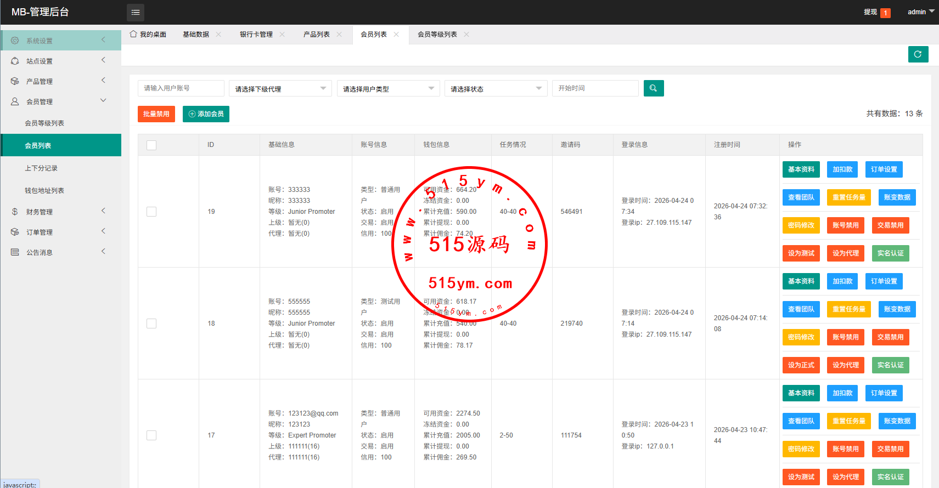Switch to the 会员等级列表 tab

[437, 35]
